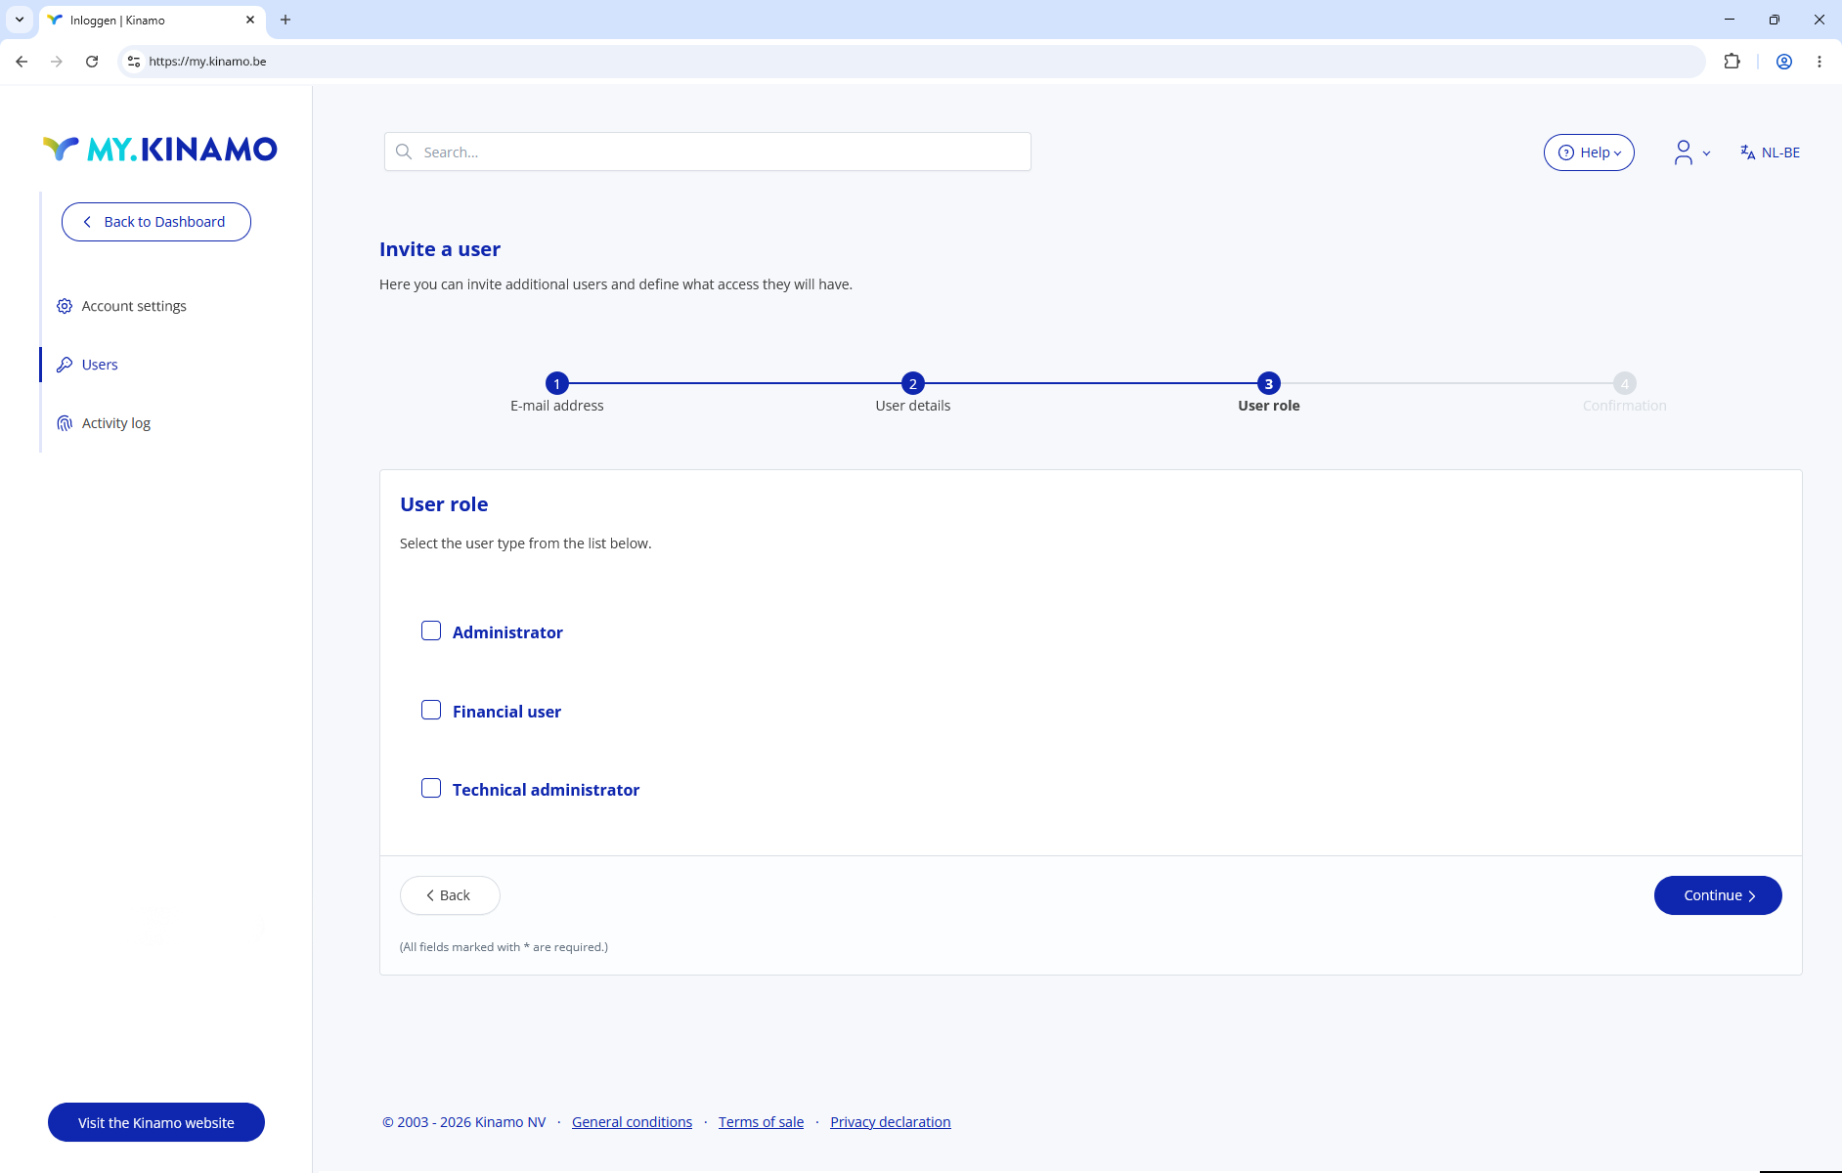Image resolution: width=1842 pixels, height=1173 pixels.
Task: Open the user profile icon menu
Action: [1683, 152]
